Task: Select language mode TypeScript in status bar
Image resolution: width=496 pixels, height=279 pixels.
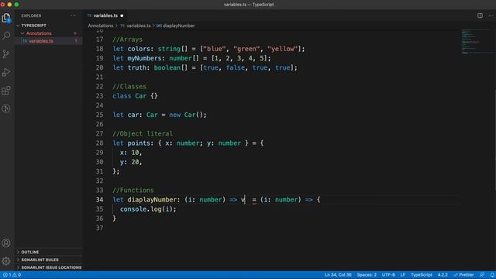Action: click(x=422, y=275)
